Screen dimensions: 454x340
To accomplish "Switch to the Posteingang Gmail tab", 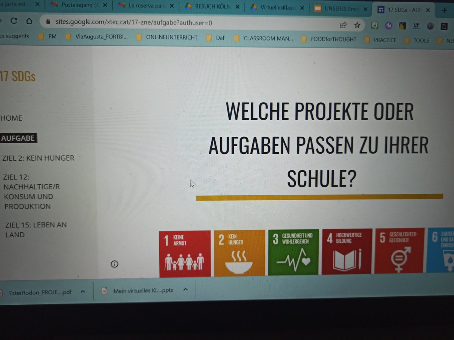I will pos(79,5).
